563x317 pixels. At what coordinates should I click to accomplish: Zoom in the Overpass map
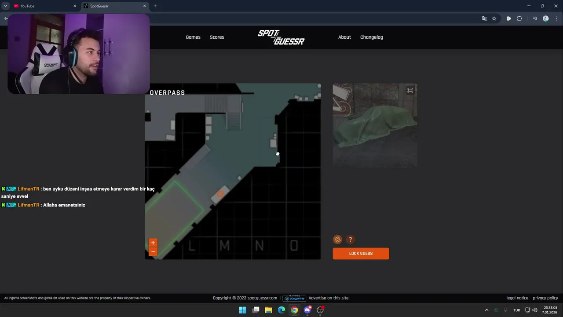[x=153, y=243]
